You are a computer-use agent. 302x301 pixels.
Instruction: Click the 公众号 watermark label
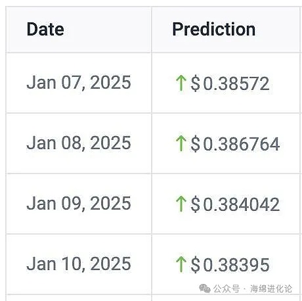click(x=226, y=289)
